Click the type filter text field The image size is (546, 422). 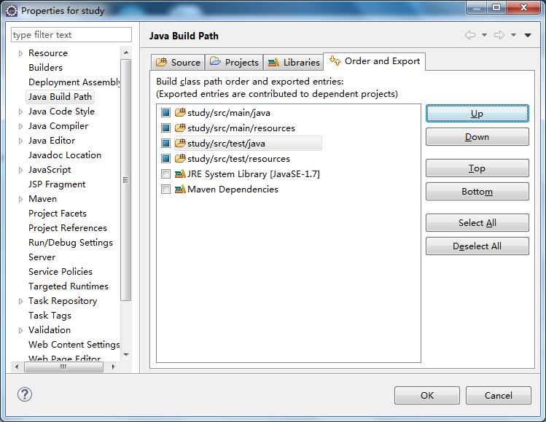pyautogui.click(x=71, y=35)
